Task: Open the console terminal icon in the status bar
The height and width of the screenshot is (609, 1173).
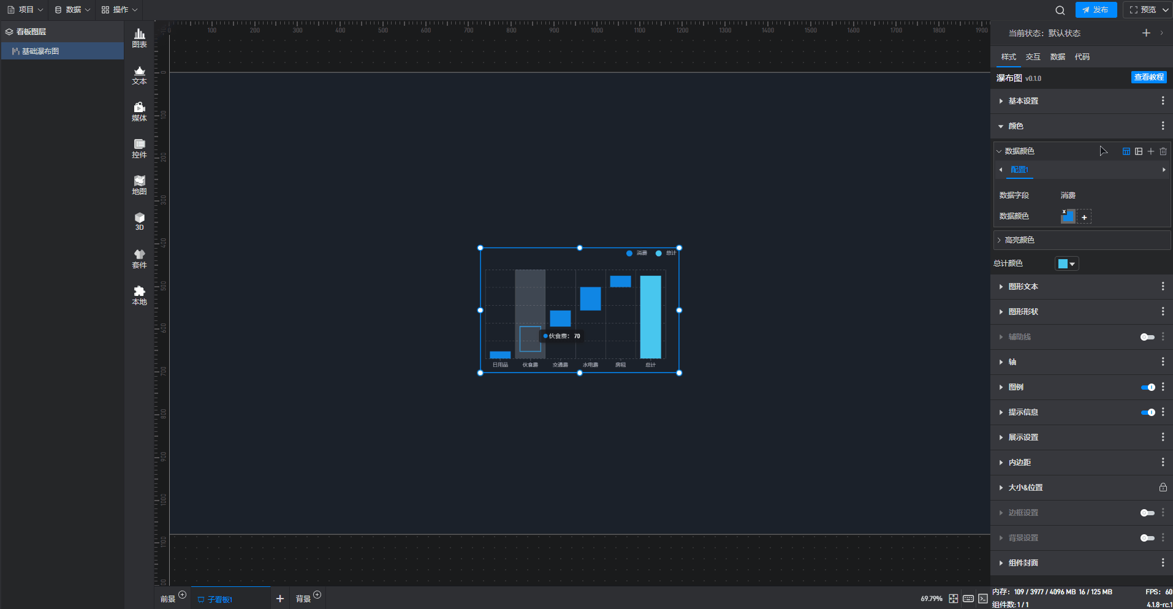Action: (983, 599)
